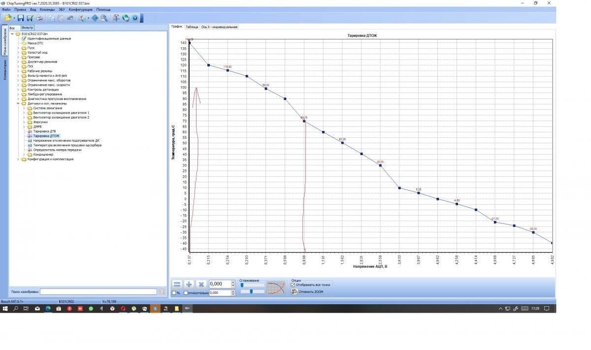Enable the 'относительно' checkbox
Viewport: 591px width, 350px height.
pyautogui.click(x=186, y=293)
